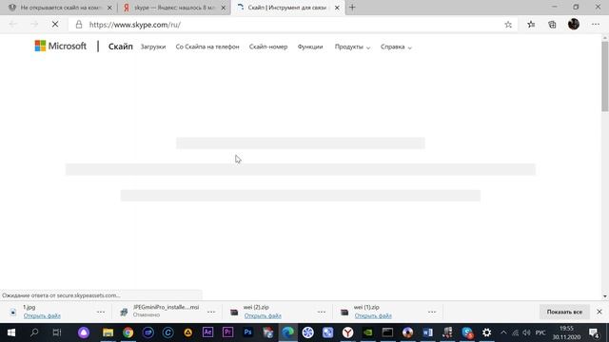Open Photoshop from the taskbar
The image size is (609, 342).
[x=247, y=332]
